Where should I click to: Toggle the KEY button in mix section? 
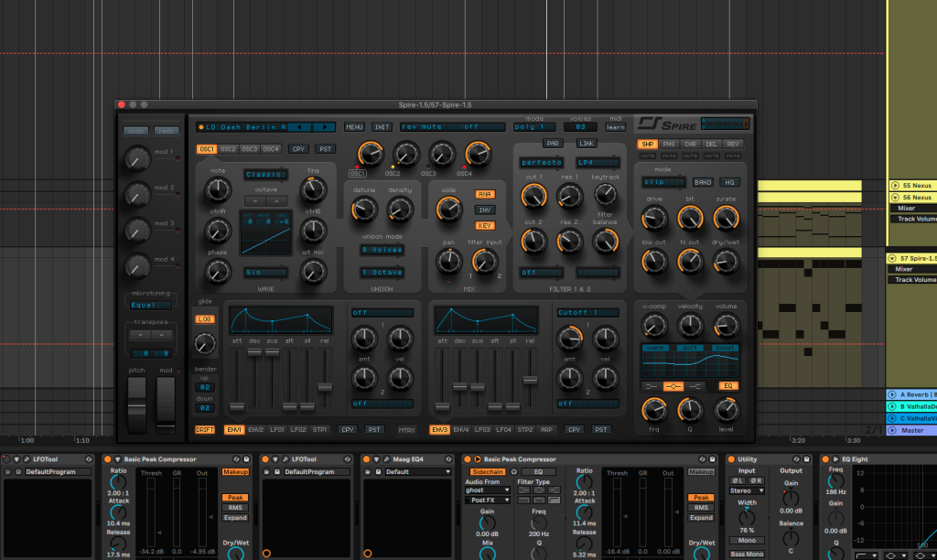(485, 225)
